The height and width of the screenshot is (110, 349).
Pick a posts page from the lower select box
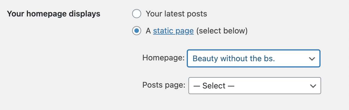coord(255,86)
